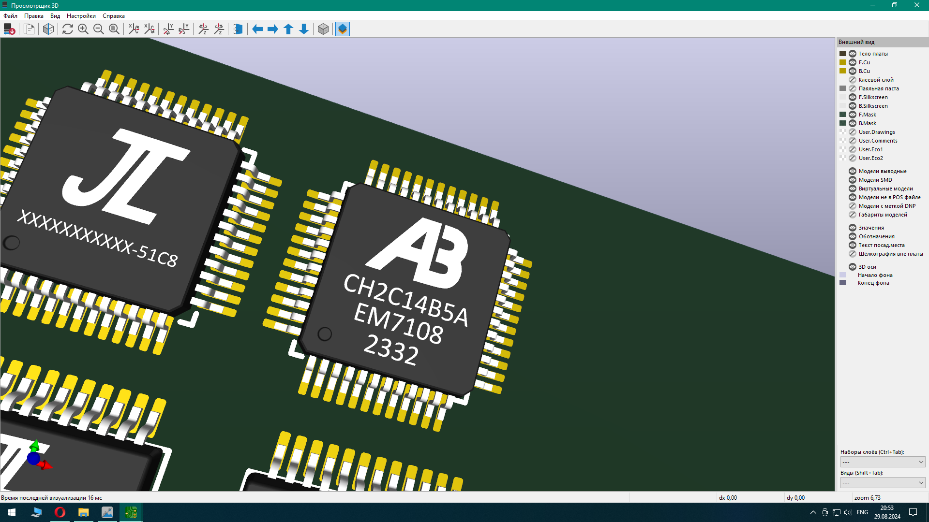Pan the board up with arrow
The height and width of the screenshot is (522, 929).
tap(288, 29)
